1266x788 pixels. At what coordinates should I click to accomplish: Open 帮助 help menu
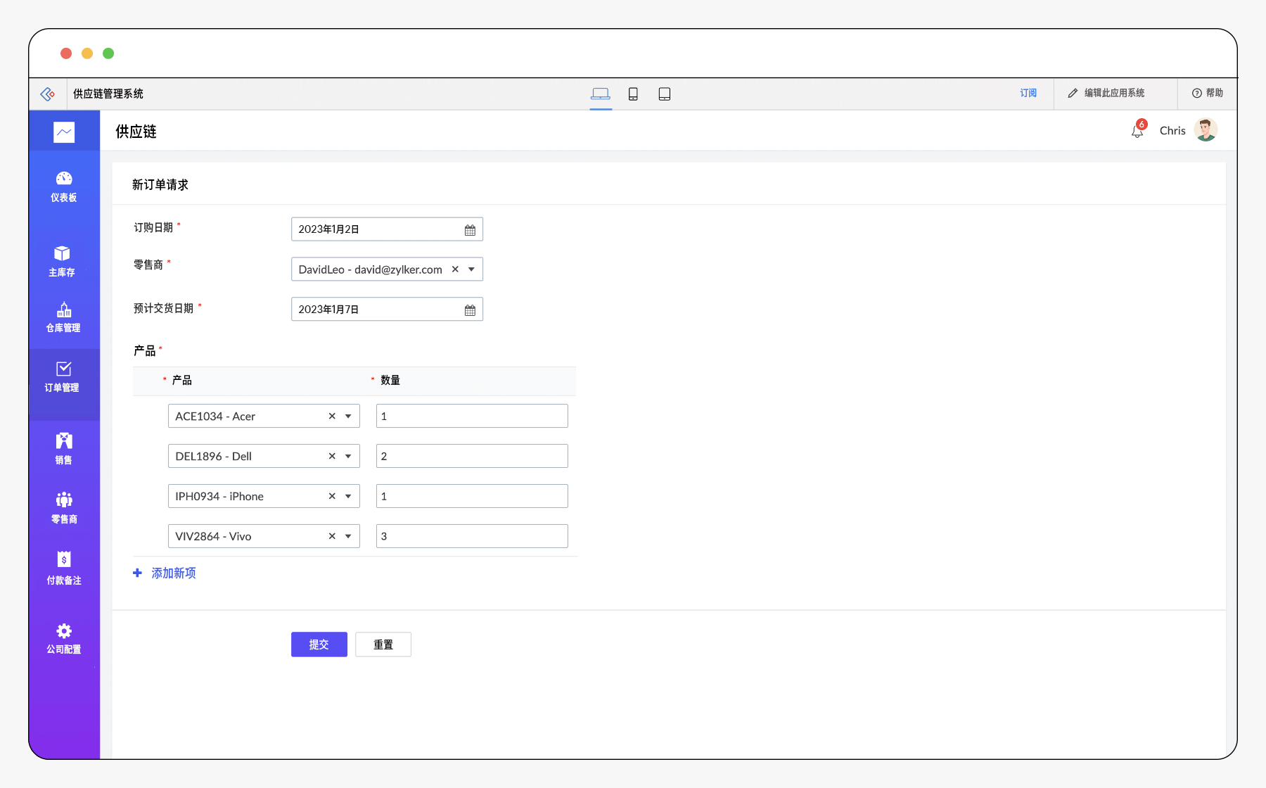pos(1208,93)
